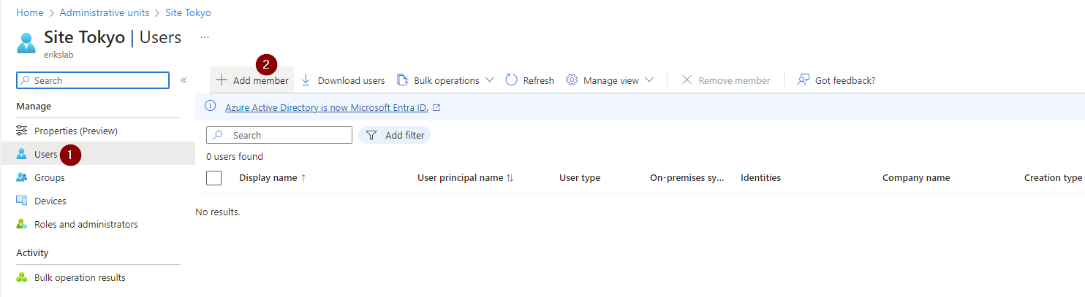
Task: Open Roles and administrators page
Action: [86, 225]
